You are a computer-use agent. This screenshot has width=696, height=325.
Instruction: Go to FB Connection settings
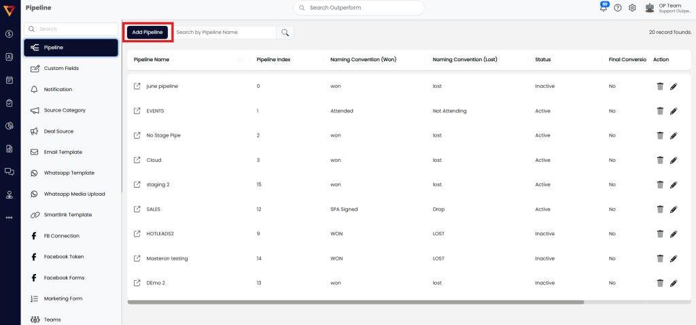click(61, 236)
